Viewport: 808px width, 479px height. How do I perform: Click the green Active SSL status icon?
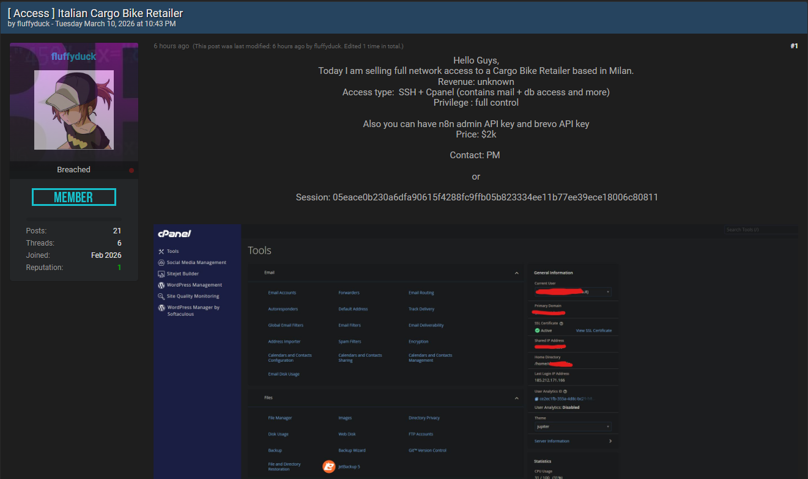pyautogui.click(x=537, y=331)
